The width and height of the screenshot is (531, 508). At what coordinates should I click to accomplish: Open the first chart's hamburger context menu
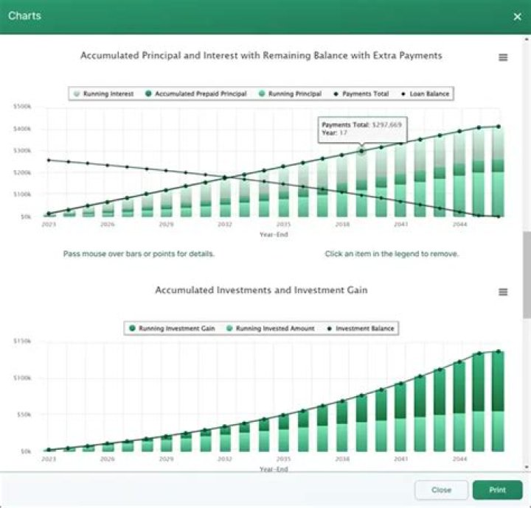[503, 57]
